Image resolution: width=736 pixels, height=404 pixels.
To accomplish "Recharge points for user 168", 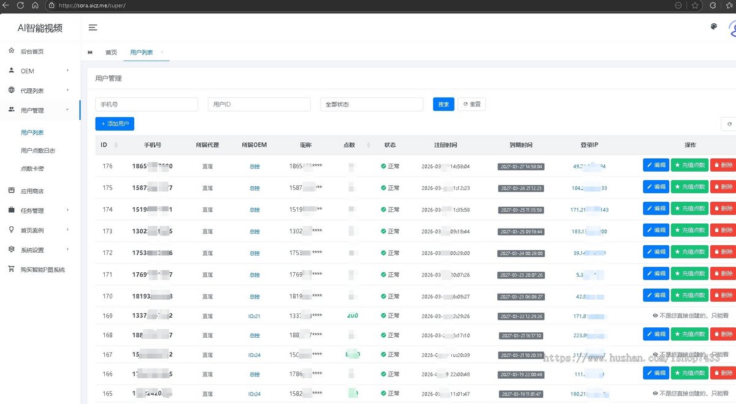I will tap(689, 334).
